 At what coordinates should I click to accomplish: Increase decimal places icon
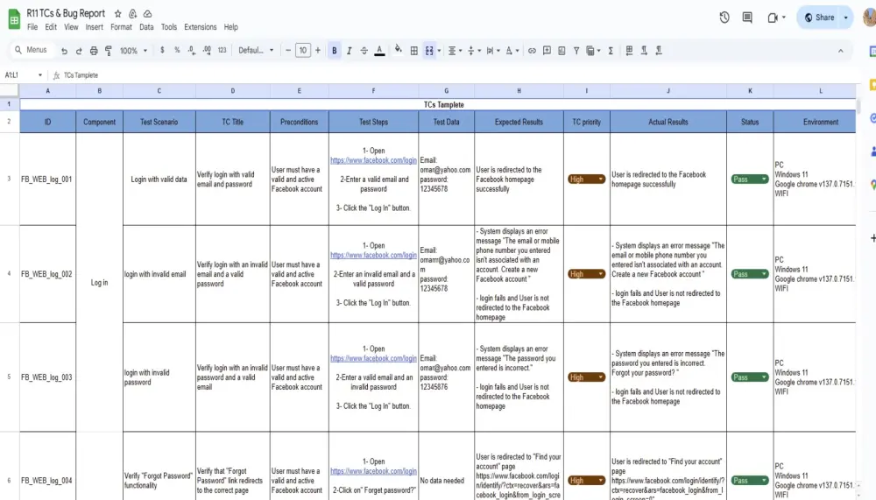pyautogui.click(x=207, y=50)
